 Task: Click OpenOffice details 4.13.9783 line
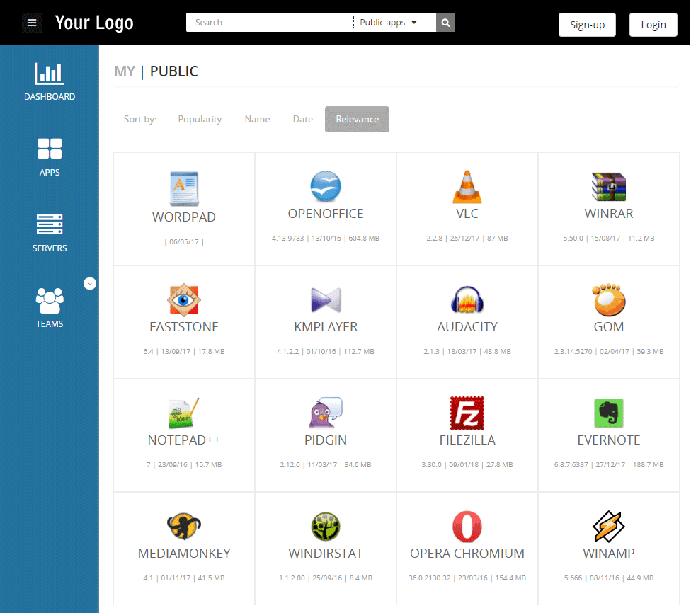(326, 238)
